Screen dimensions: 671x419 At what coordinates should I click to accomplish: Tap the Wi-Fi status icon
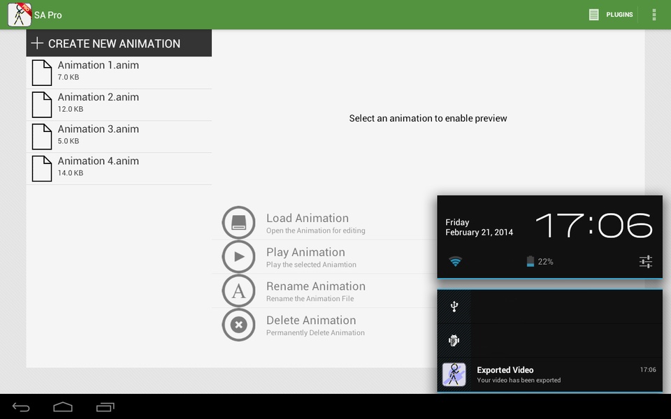[x=455, y=261]
